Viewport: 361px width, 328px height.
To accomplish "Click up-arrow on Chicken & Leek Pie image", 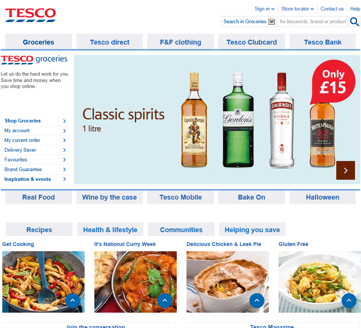I will coord(257,300).
